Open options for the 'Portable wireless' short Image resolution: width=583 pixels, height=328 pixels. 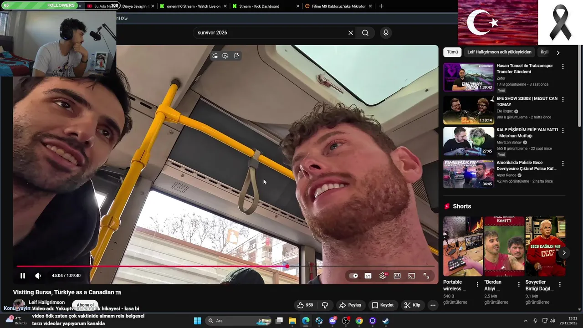(478, 284)
